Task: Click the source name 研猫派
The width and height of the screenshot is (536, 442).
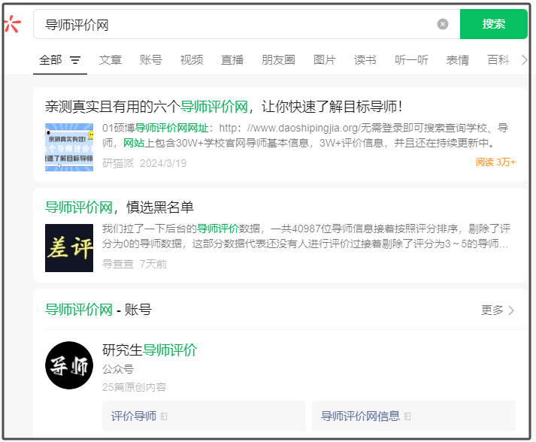Action: (x=118, y=163)
